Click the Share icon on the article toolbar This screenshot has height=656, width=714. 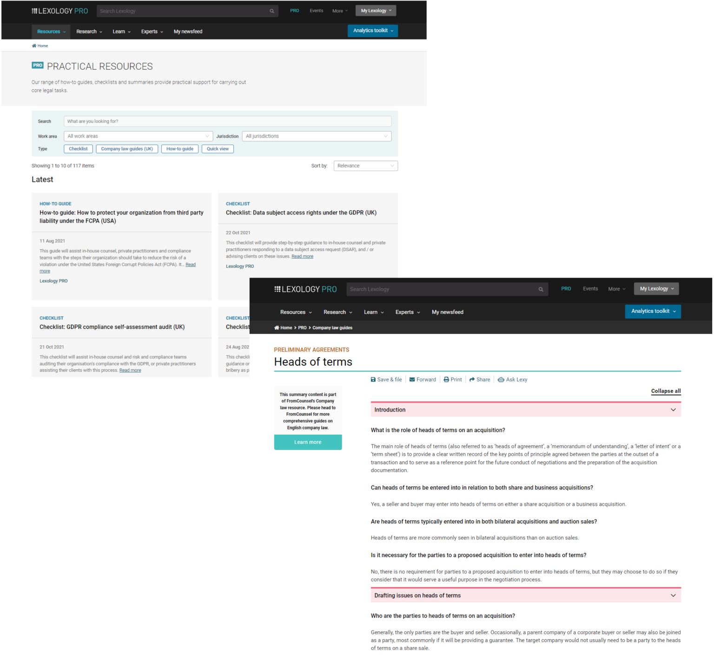472,379
